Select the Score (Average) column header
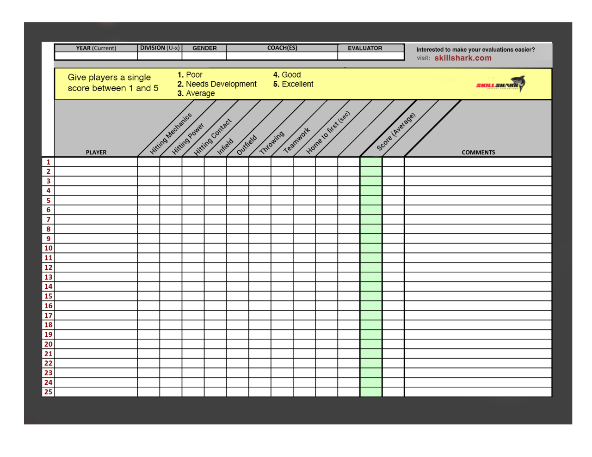This screenshot has height=457, width=592. [x=396, y=132]
